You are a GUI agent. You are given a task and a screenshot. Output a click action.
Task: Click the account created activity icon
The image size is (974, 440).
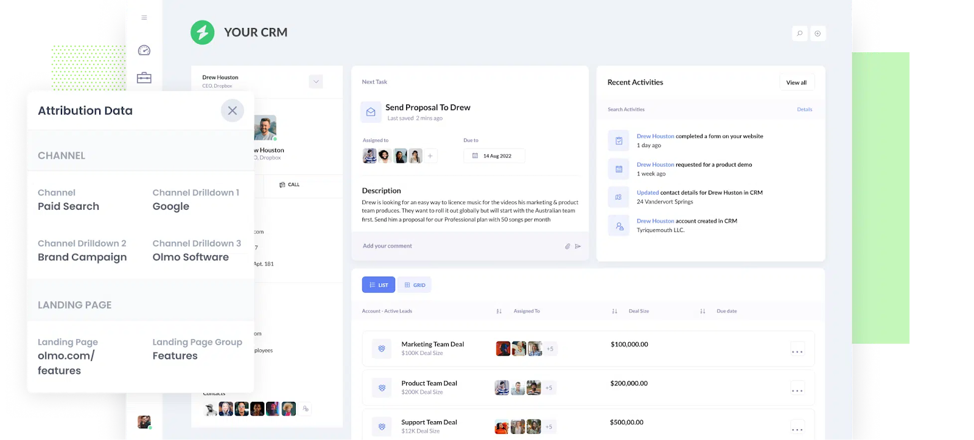click(x=618, y=225)
